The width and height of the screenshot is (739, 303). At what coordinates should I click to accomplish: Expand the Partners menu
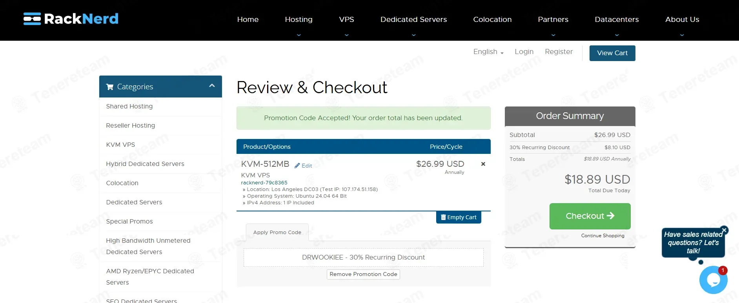tap(553, 20)
